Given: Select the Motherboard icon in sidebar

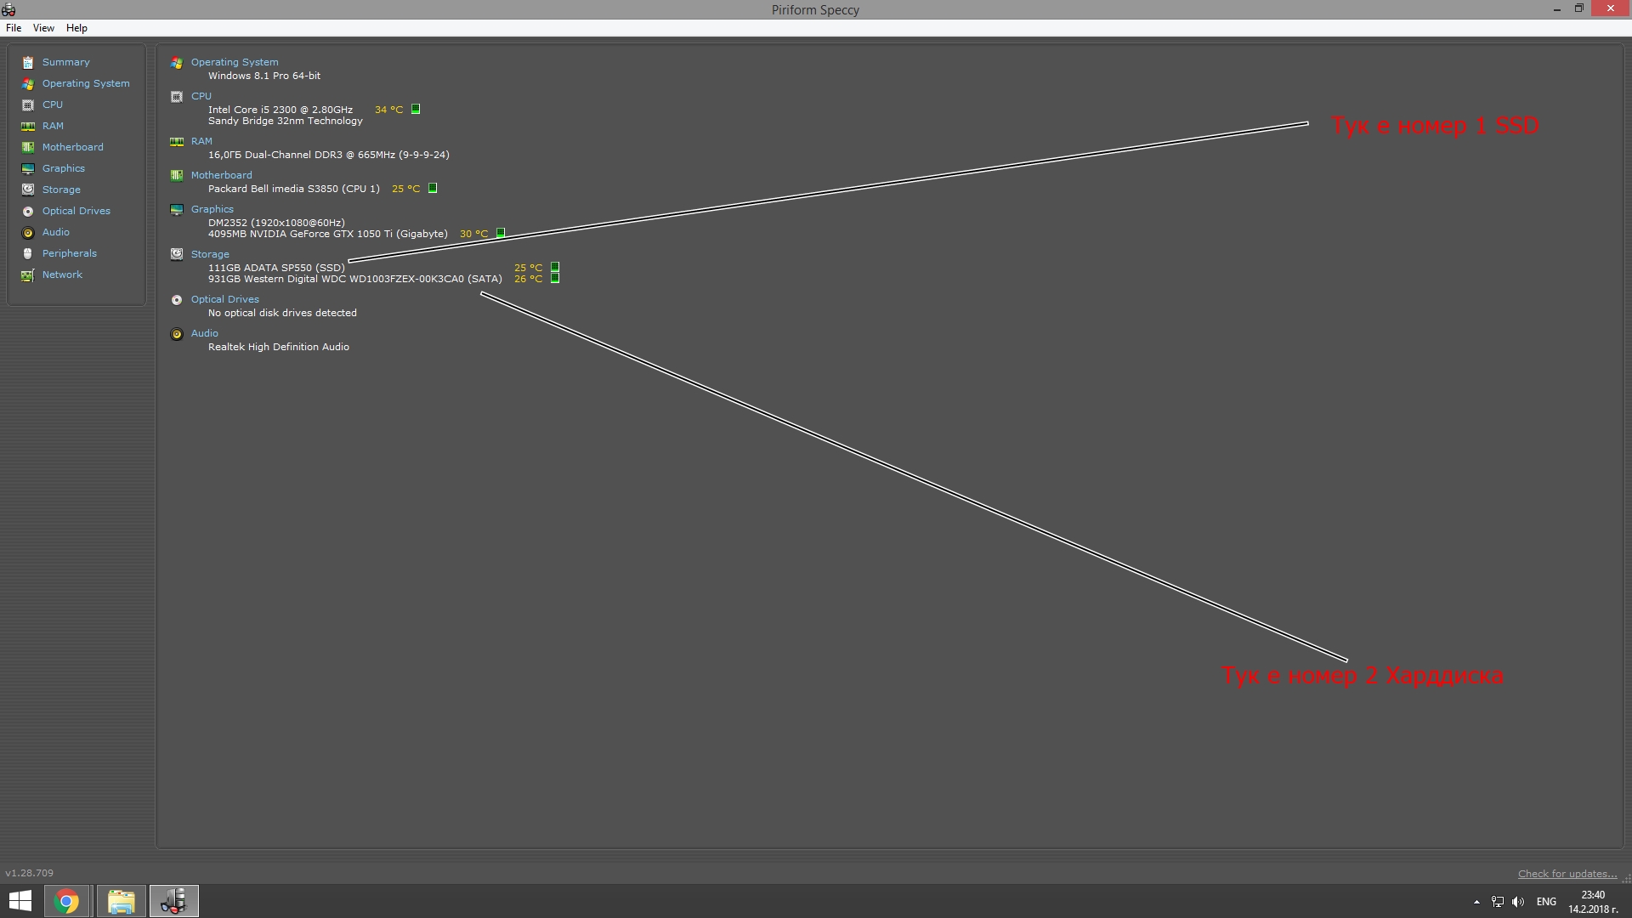Looking at the screenshot, I should (28, 147).
